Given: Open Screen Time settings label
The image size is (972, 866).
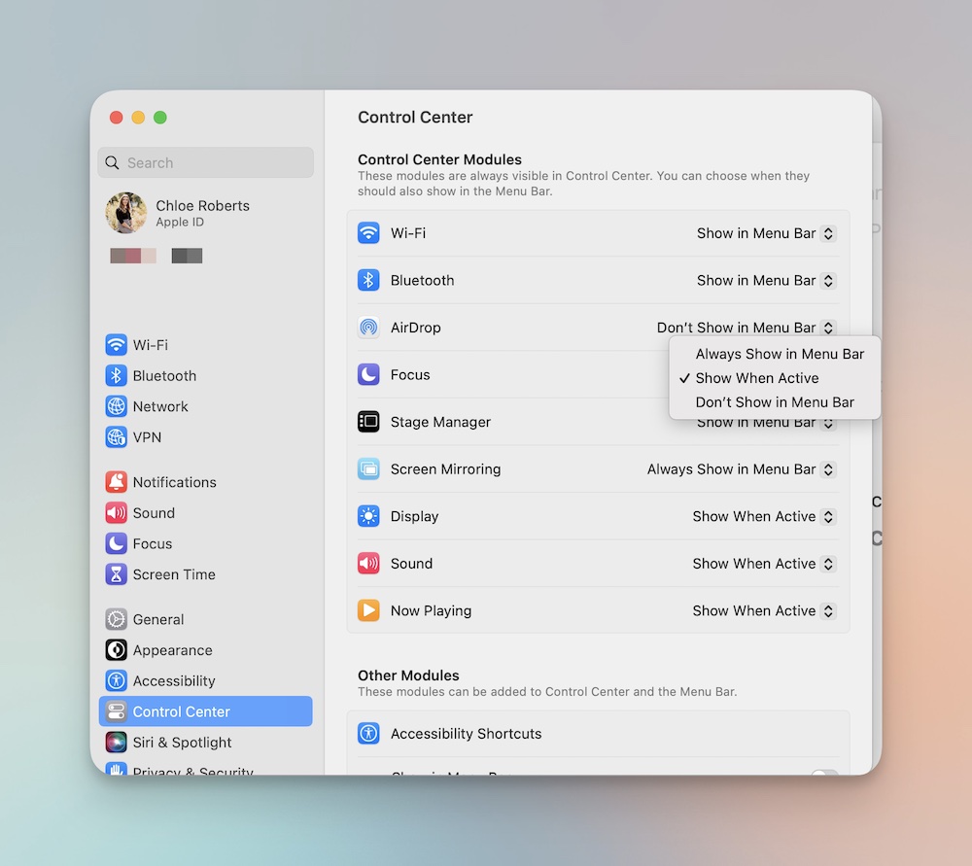Looking at the screenshot, I should click(x=174, y=574).
